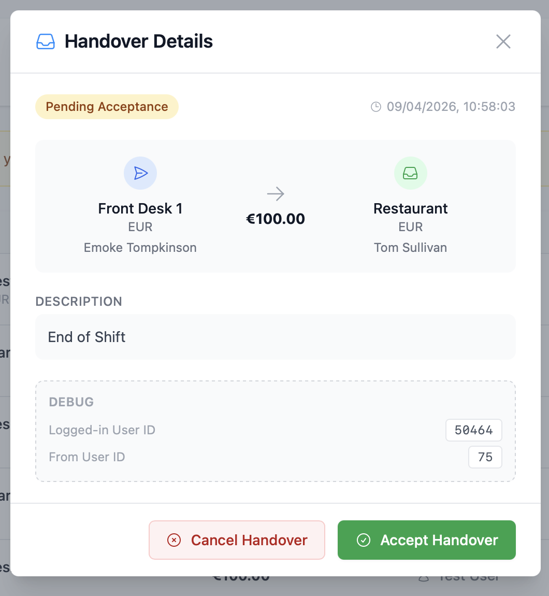The height and width of the screenshot is (596, 549).
Task: Click the End of Shift description box
Action: click(x=275, y=337)
